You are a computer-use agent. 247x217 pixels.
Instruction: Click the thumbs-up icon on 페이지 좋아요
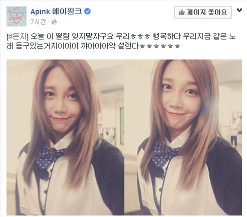pyautogui.click(x=182, y=12)
